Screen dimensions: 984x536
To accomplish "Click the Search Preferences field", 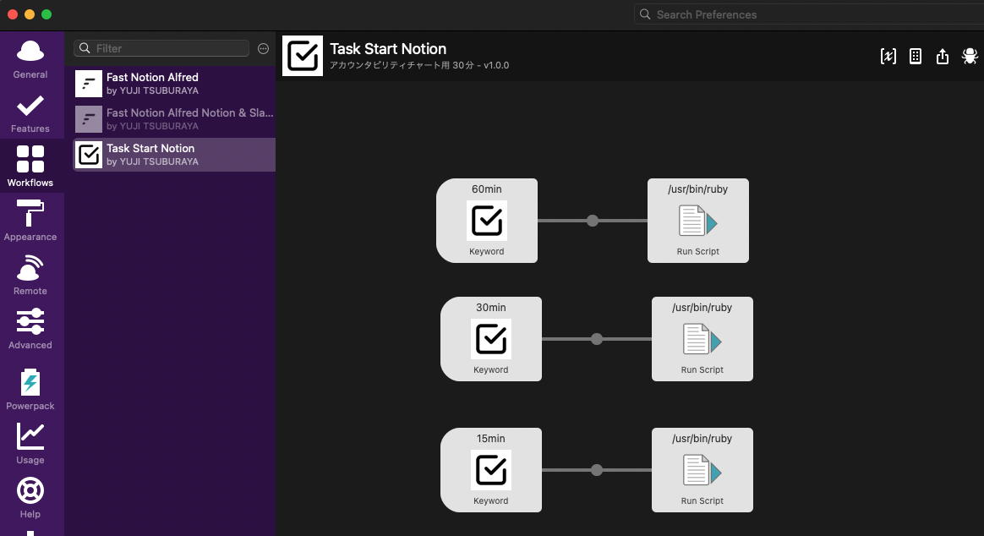I will 810,14.
